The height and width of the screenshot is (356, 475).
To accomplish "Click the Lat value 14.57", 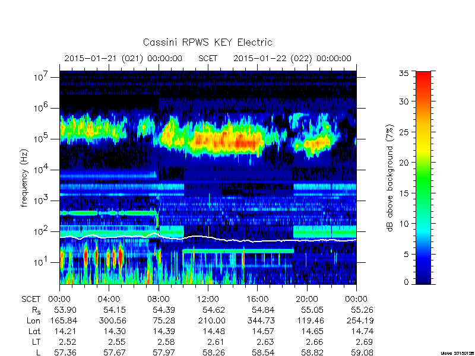I will point(264,331).
